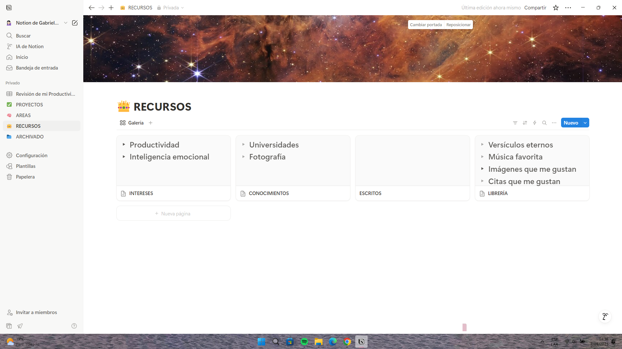Click the lightning bolt automations icon
The height and width of the screenshot is (349, 622).
[x=534, y=123]
